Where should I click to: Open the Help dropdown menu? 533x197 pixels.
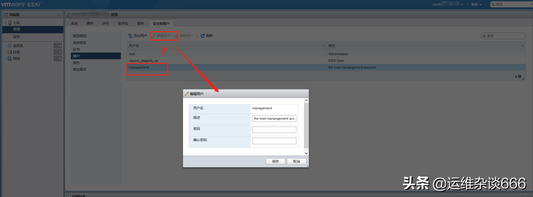click(x=476, y=4)
